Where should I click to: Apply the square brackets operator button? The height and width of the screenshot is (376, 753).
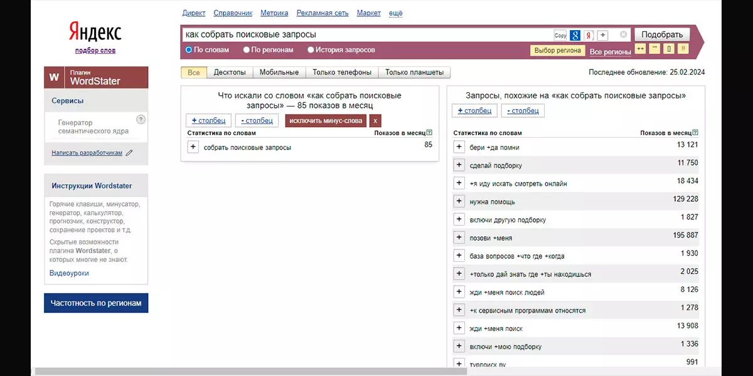(x=670, y=49)
